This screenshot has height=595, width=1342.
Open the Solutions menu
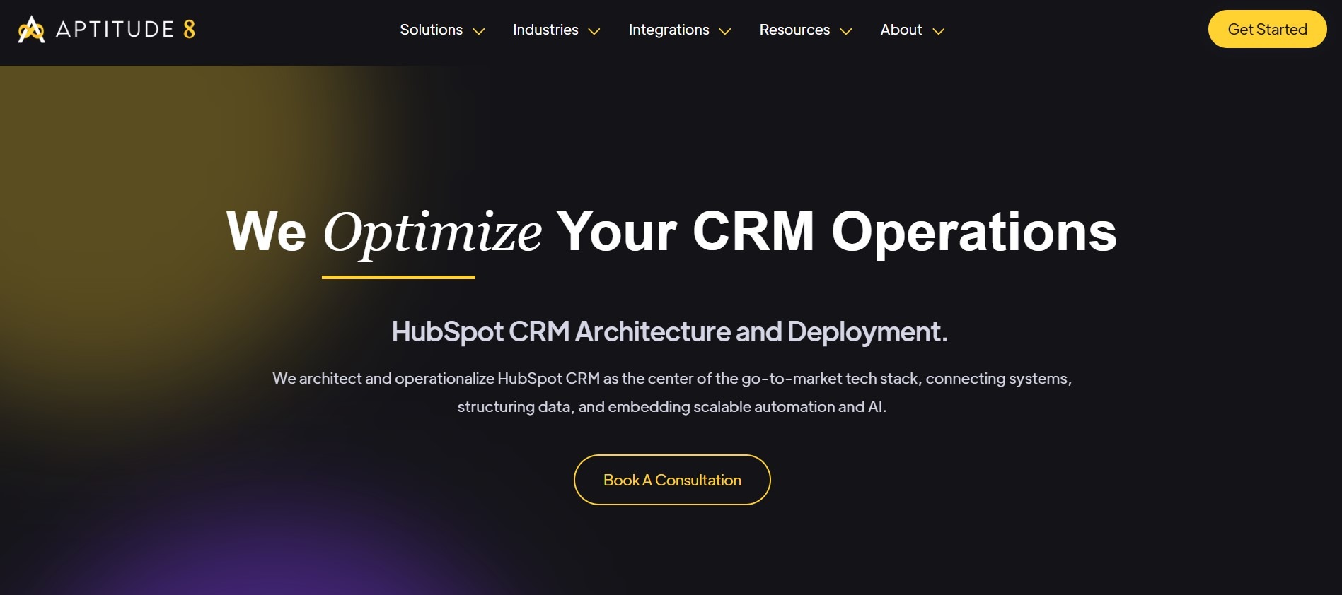[431, 30]
